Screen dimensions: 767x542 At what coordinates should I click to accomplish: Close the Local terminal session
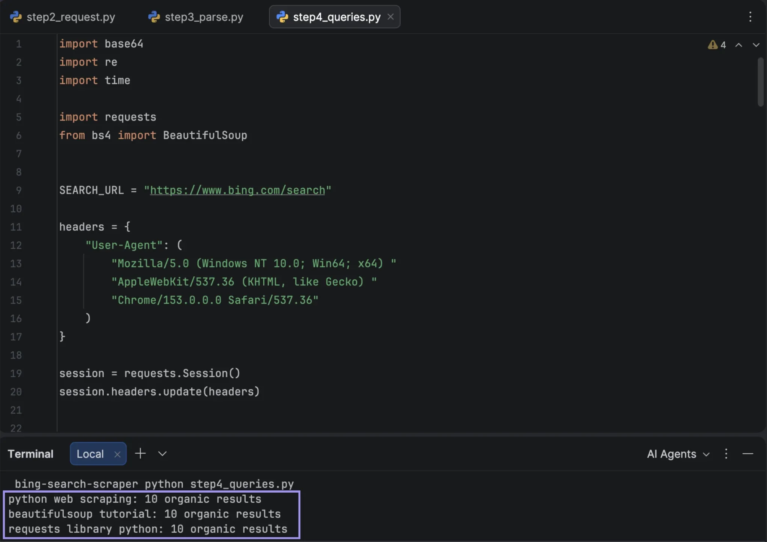[x=117, y=454]
